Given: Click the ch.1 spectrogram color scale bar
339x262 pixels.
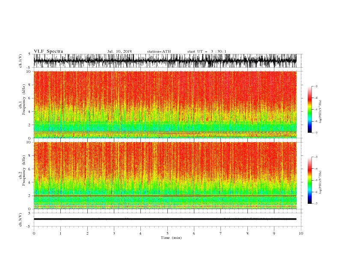Looking at the screenshot, I should point(309,110).
